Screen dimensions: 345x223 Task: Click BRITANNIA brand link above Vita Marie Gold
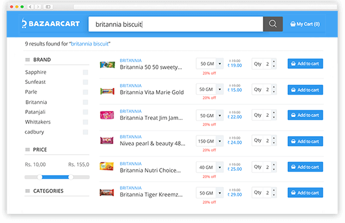(x=131, y=86)
